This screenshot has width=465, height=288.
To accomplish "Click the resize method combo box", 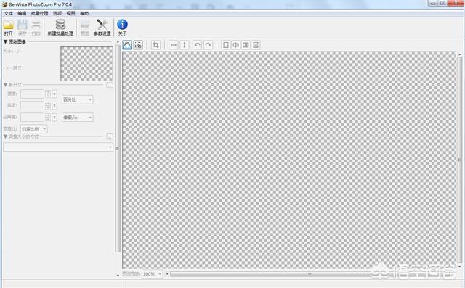I will point(58,147).
